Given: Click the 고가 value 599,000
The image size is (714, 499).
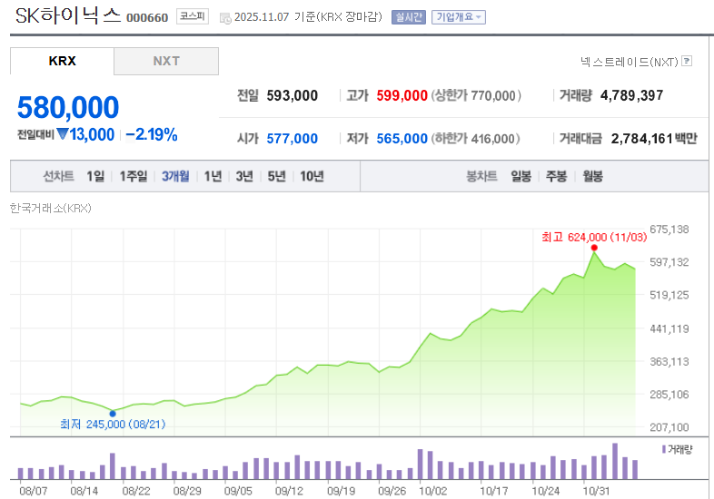Looking at the screenshot, I should 402,95.
